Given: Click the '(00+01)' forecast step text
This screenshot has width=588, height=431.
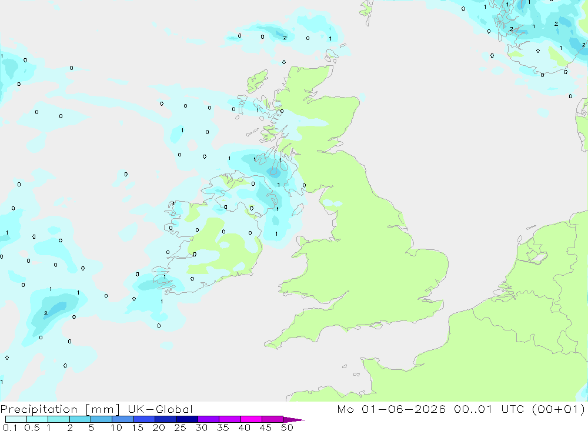Looking at the screenshot, I should (559, 409).
